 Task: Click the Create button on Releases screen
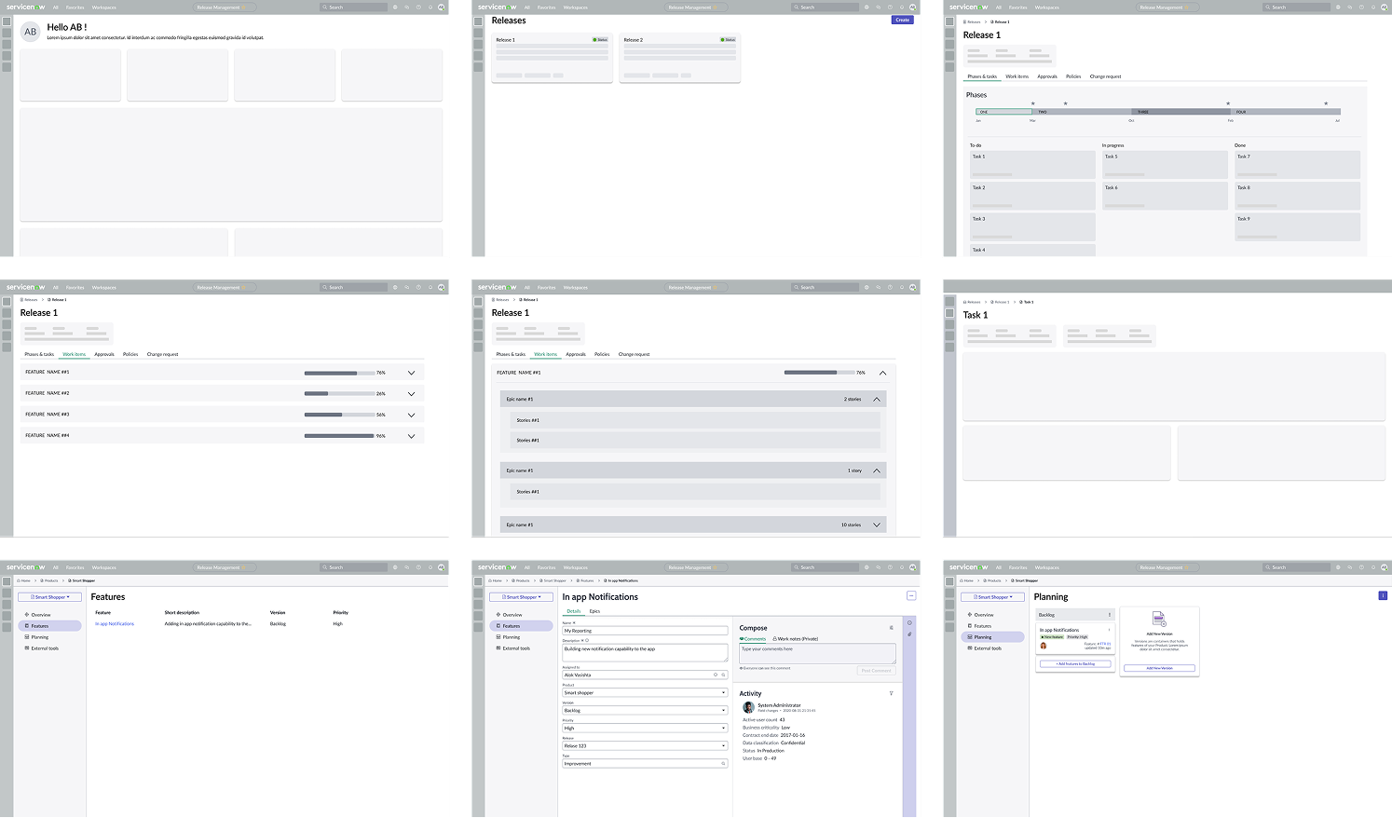[902, 20]
